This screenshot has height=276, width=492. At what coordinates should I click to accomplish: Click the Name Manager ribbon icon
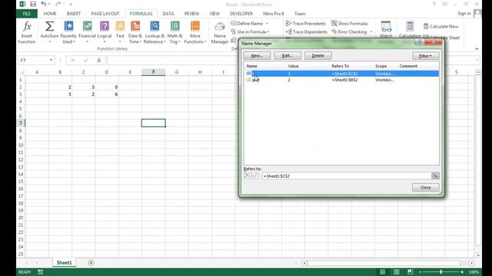pos(220,32)
